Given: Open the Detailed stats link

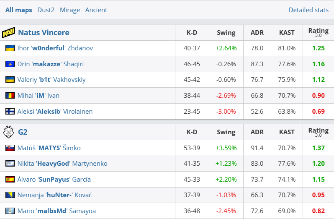Looking at the screenshot, I should 308,10.
